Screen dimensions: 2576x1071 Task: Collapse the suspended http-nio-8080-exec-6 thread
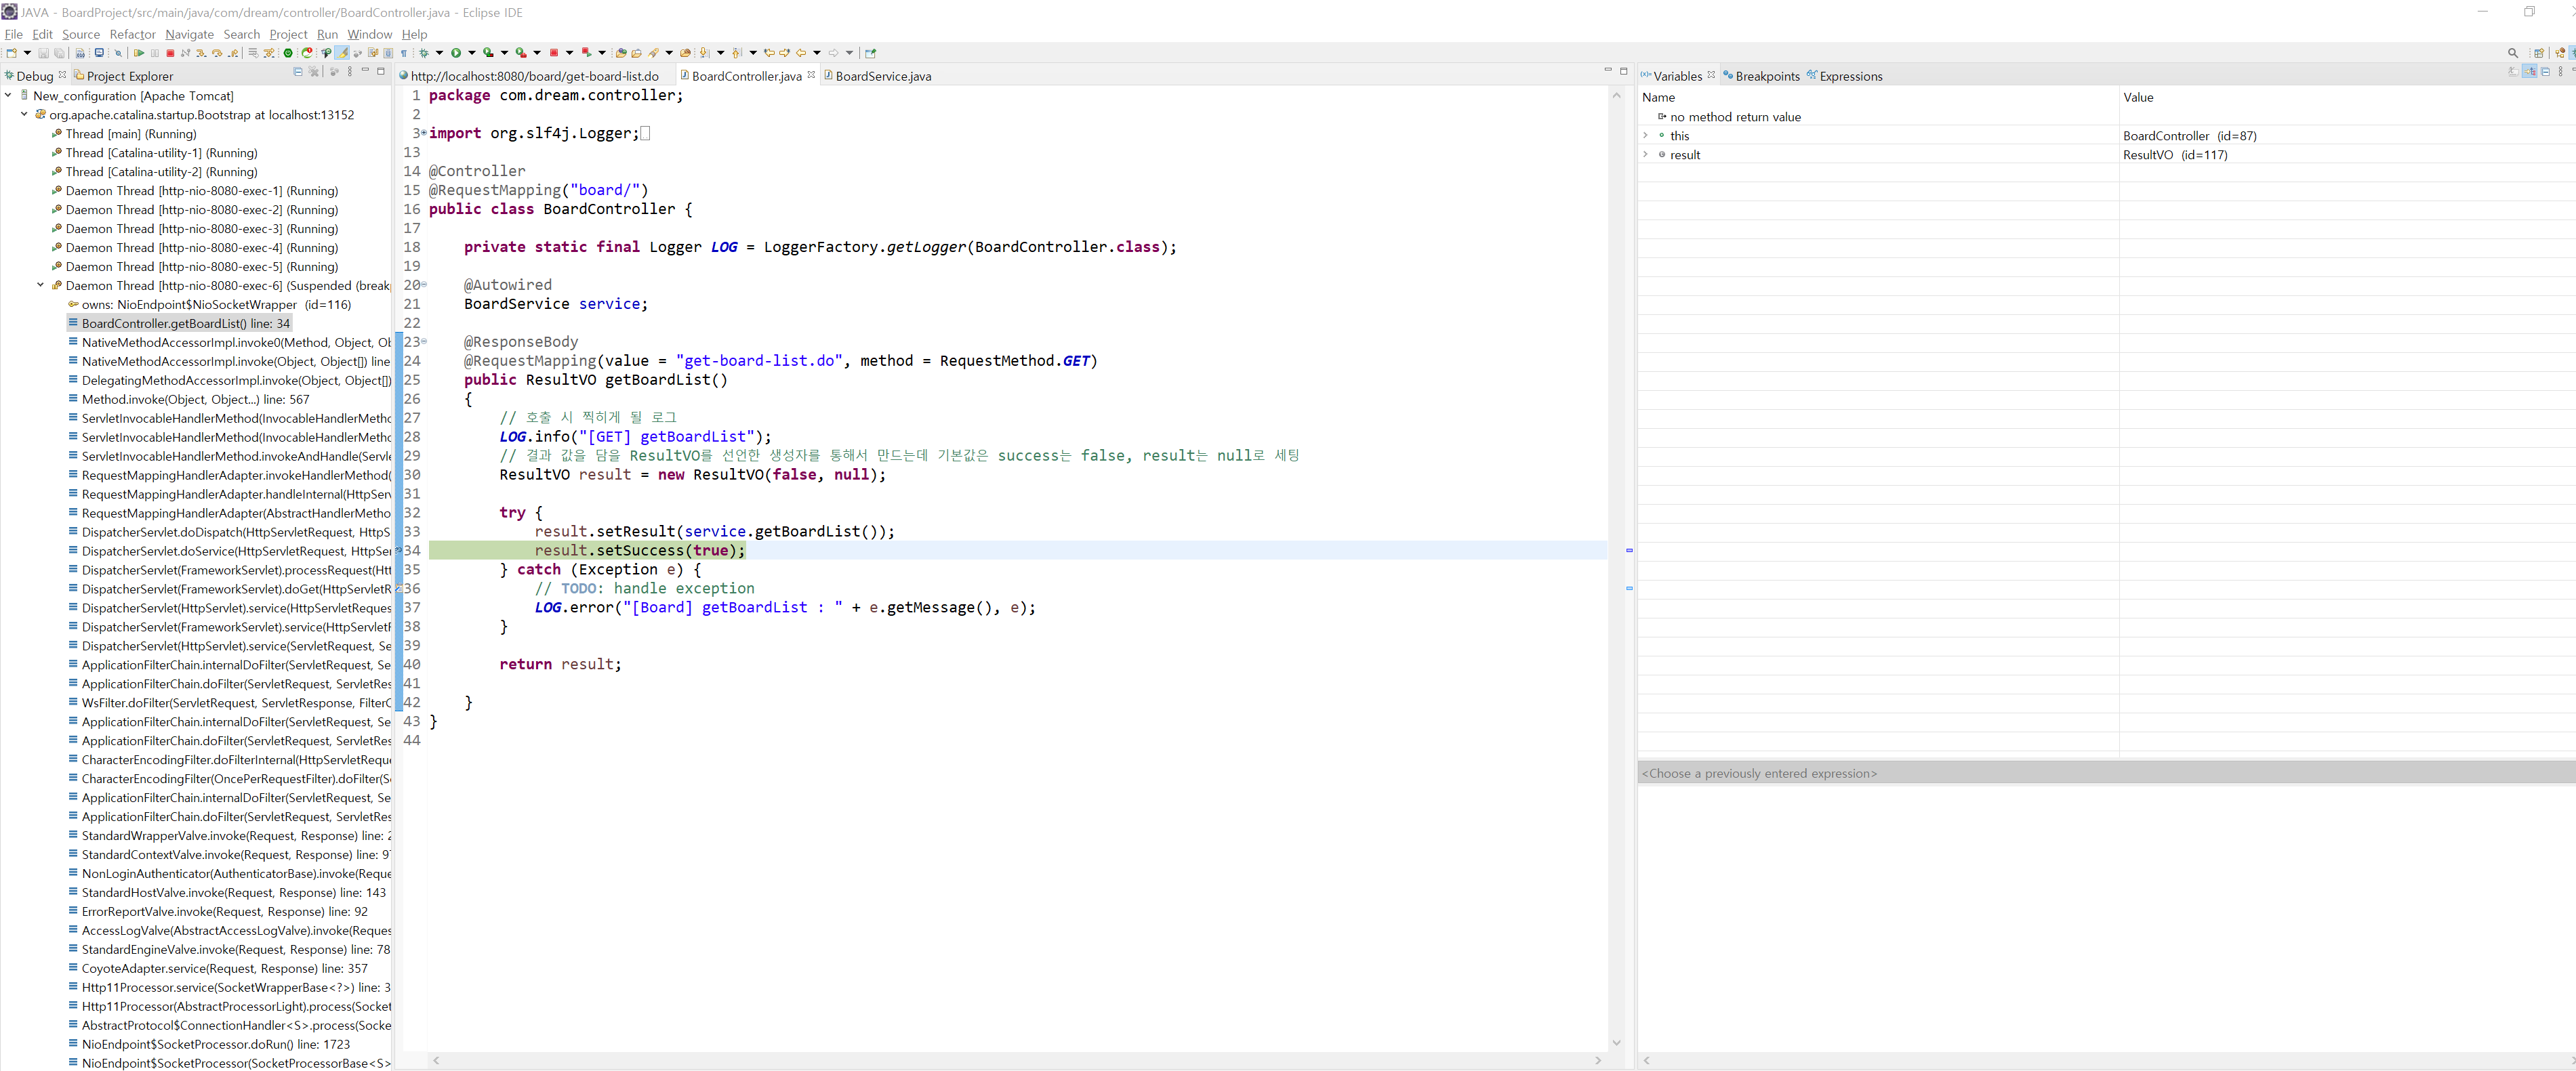pyautogui.click(x=40, y=285)
